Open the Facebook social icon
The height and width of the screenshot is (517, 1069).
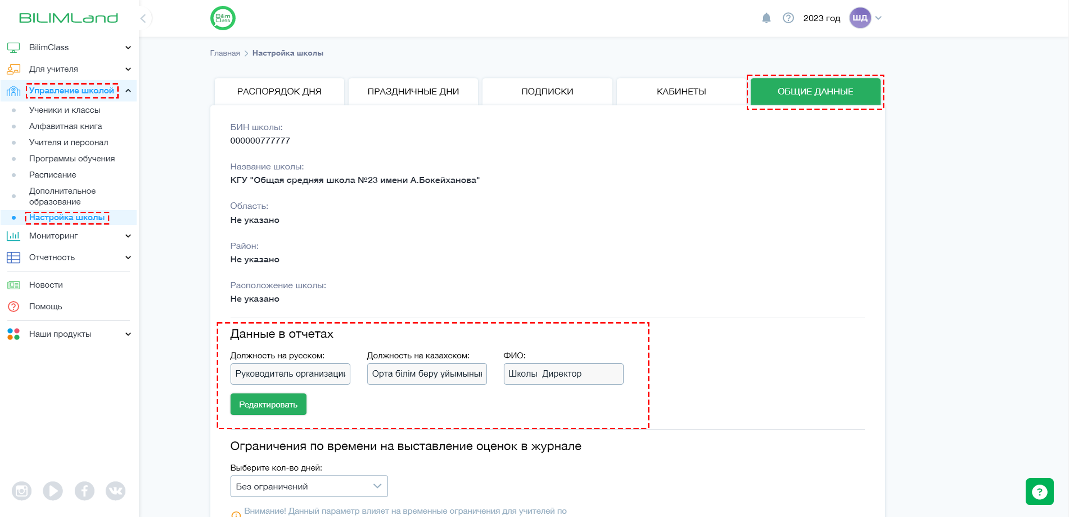[x=84, y=491]
